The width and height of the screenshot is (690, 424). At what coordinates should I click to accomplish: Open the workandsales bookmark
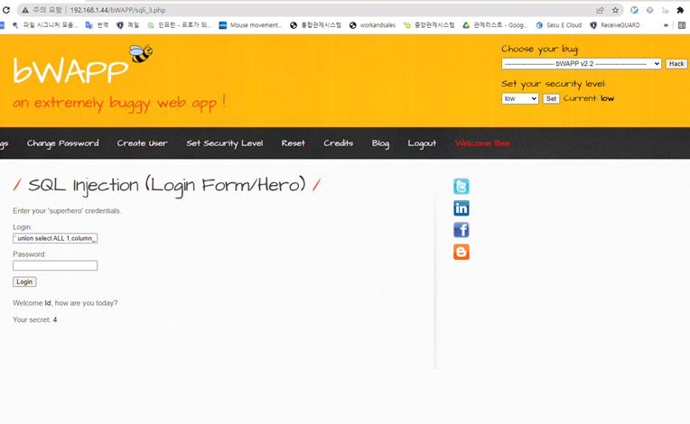pos(372,25)
